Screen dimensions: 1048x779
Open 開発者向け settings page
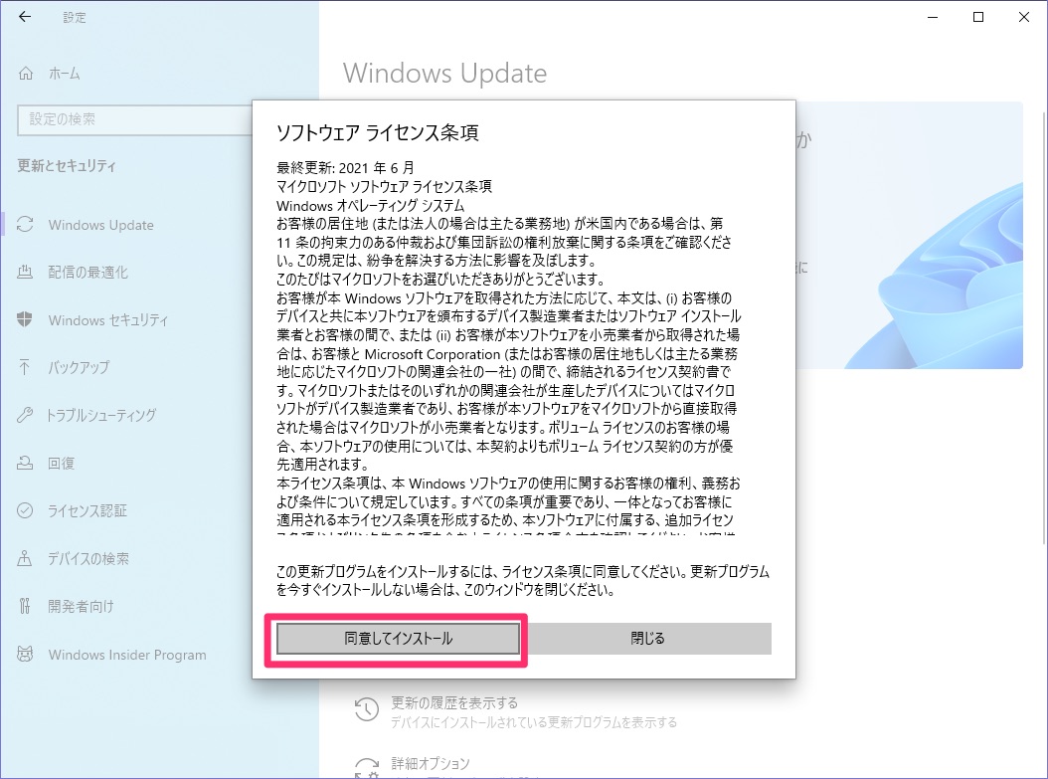click(x=81, y=607)
